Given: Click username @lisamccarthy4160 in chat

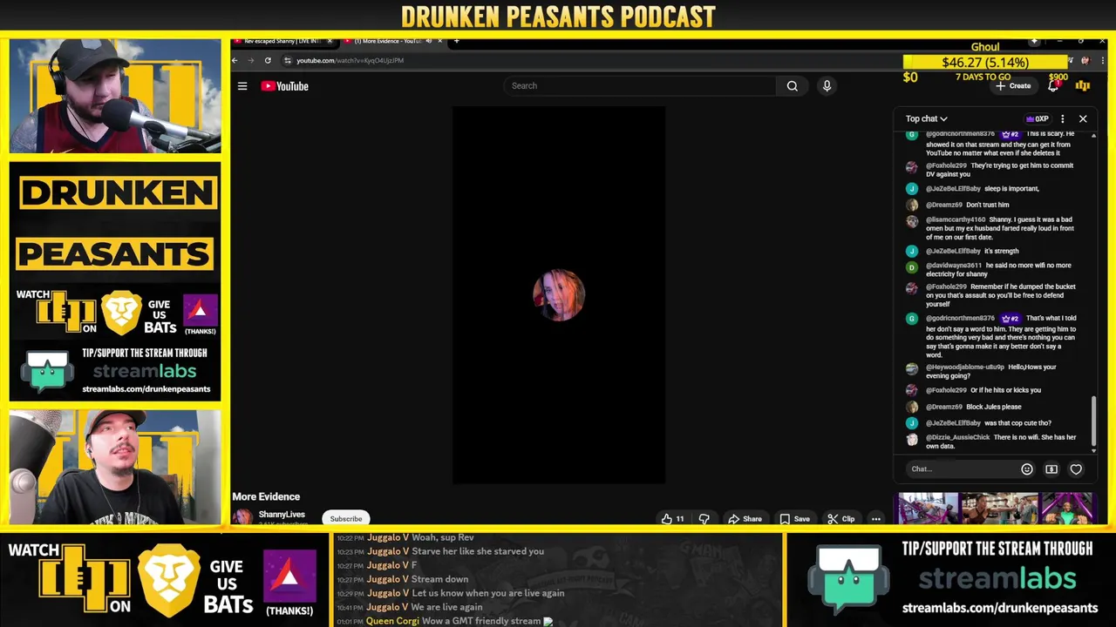Looking at the screenshot, I should pos(956,219).
